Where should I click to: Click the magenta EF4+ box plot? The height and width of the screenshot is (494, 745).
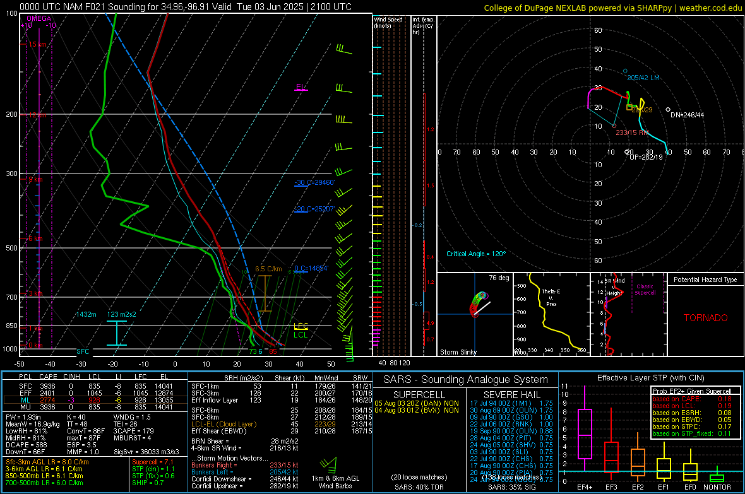pyautogui.click(x=585, y=433)
